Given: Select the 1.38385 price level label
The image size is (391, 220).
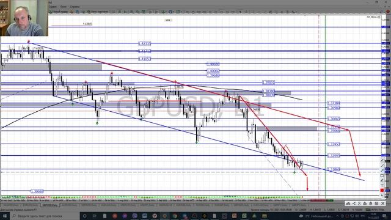Looking at the screenshot, I should 268,91.
